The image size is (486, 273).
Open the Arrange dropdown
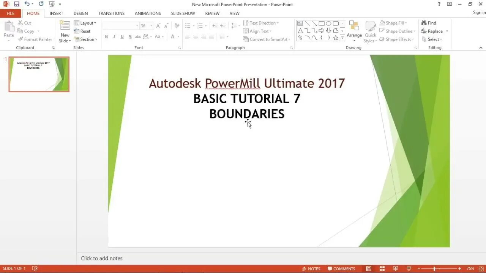click(x=354, y=32)
